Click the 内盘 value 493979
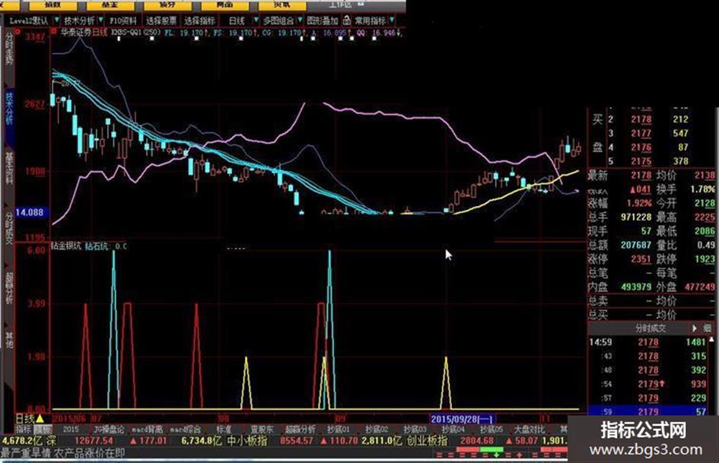This screenshot has width=719, height=463. [x=637, y=287]
